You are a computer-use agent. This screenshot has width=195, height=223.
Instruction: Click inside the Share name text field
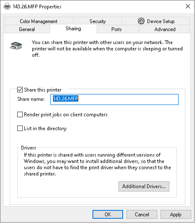click(x=114, y=100)
